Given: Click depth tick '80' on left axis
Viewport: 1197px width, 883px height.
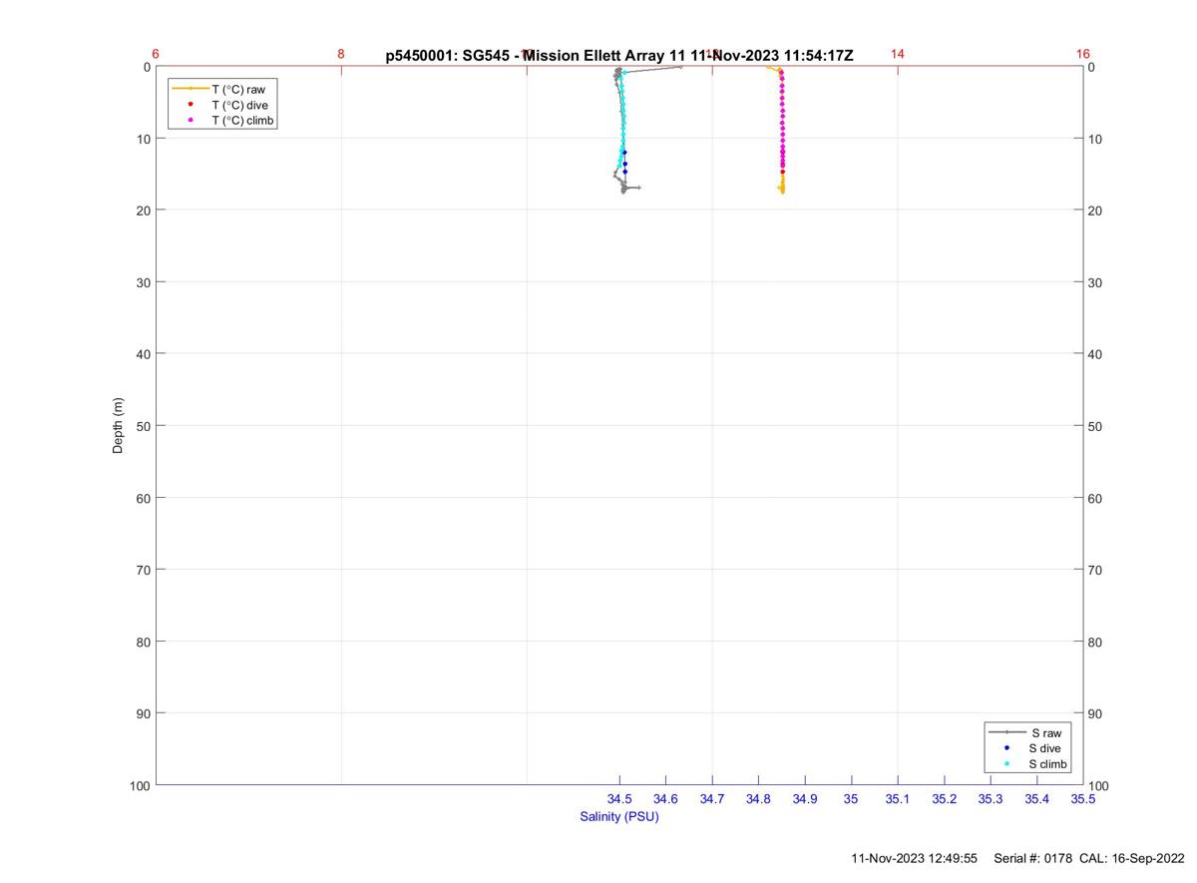Looking at the screenshot, I should [143, 642].
